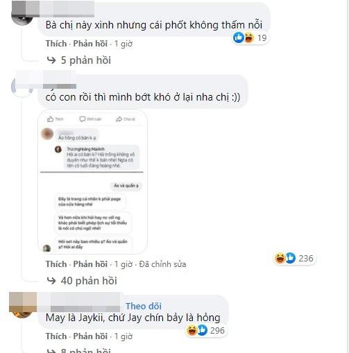The image size is (349, 353).
Task: Reply to first comment using Phản hồi
Action: click(x=90, y=44)
